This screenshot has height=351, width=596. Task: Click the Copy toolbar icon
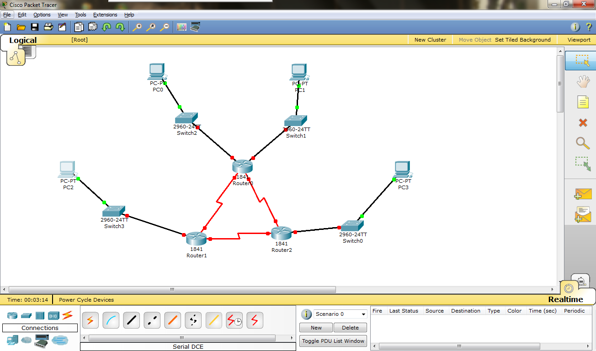coord(79,27)
